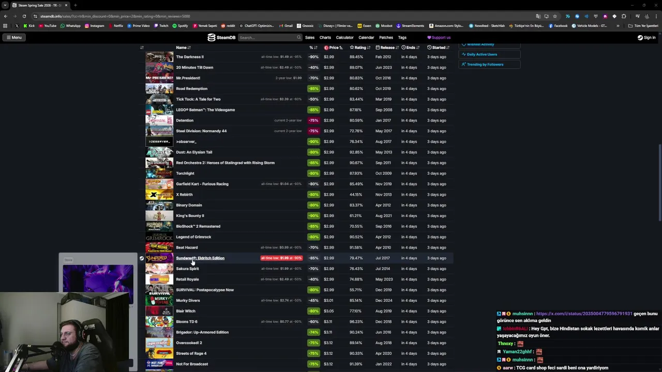Open the reddit bookmark
The height and width of the screenshot is (372, 662).
pos(228,26)
